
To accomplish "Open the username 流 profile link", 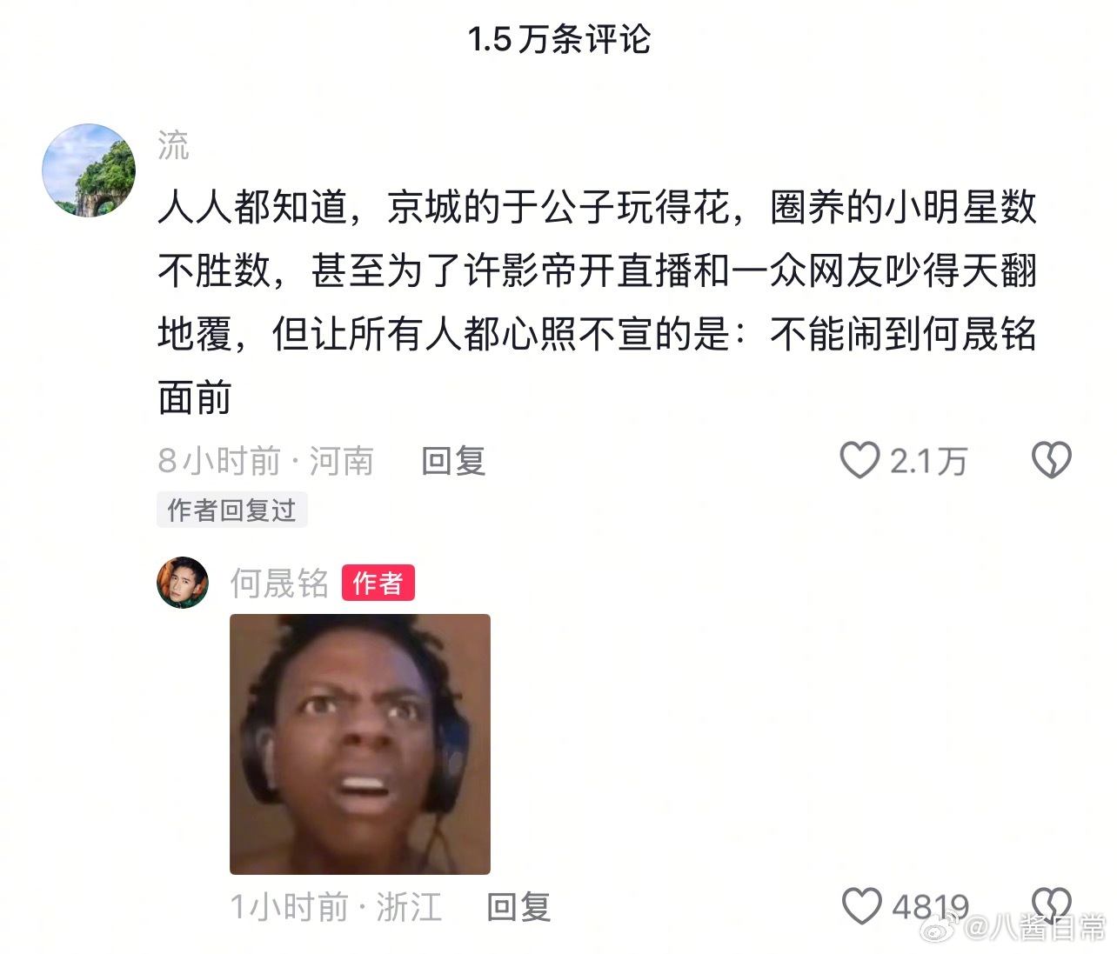I will (173, 145).
